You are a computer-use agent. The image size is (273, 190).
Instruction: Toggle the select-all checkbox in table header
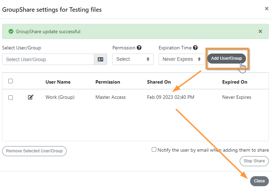11,81
